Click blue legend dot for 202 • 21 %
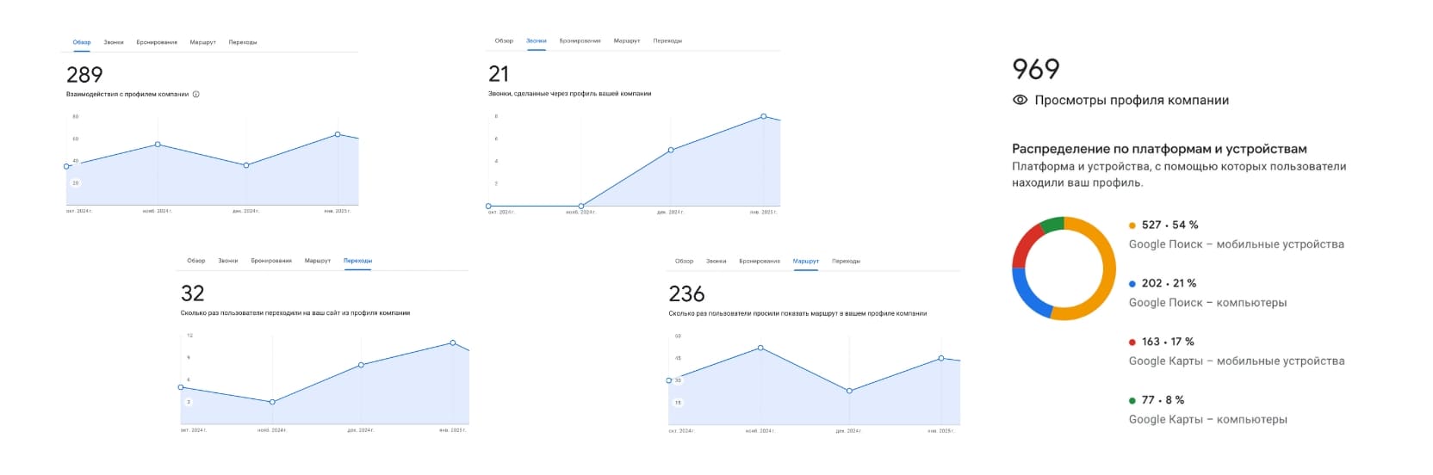 [1132, 284]
